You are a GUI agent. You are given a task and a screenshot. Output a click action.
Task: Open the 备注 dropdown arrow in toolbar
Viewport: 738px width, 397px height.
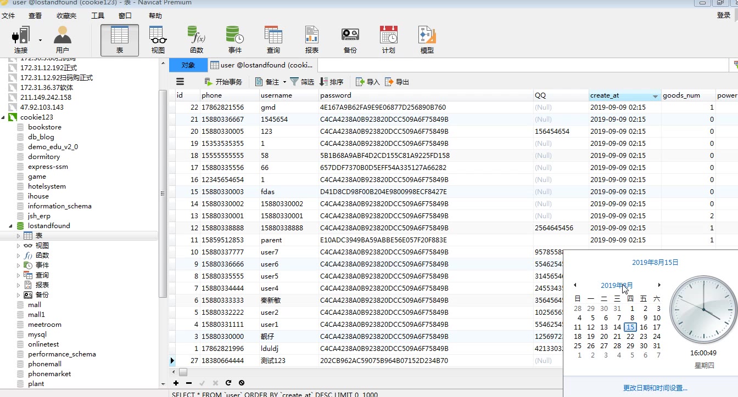[x=284, y=82]
